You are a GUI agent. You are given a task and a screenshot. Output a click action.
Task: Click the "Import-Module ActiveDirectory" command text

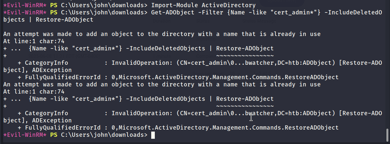tap(203, 5)
